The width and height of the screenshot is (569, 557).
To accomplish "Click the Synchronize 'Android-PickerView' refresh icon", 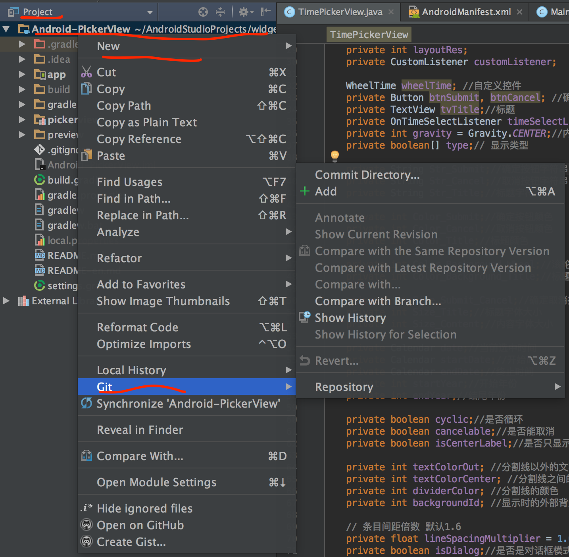I will point(87,403).
